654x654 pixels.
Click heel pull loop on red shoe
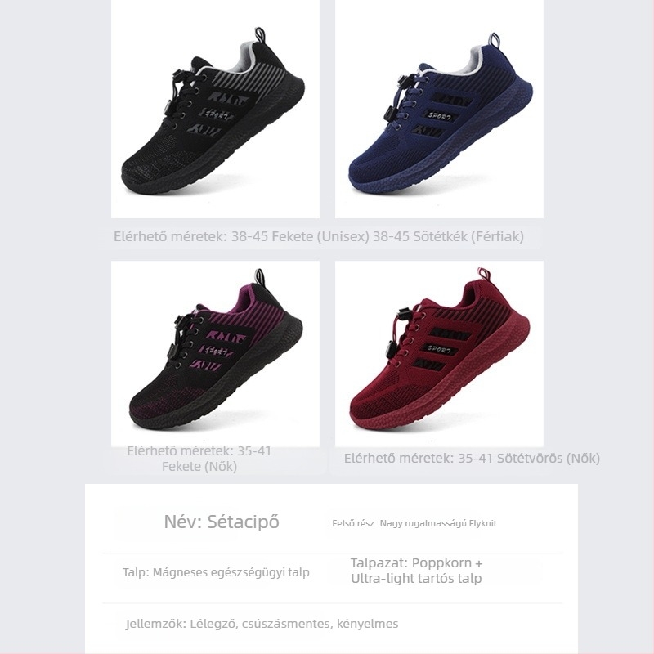483,275
